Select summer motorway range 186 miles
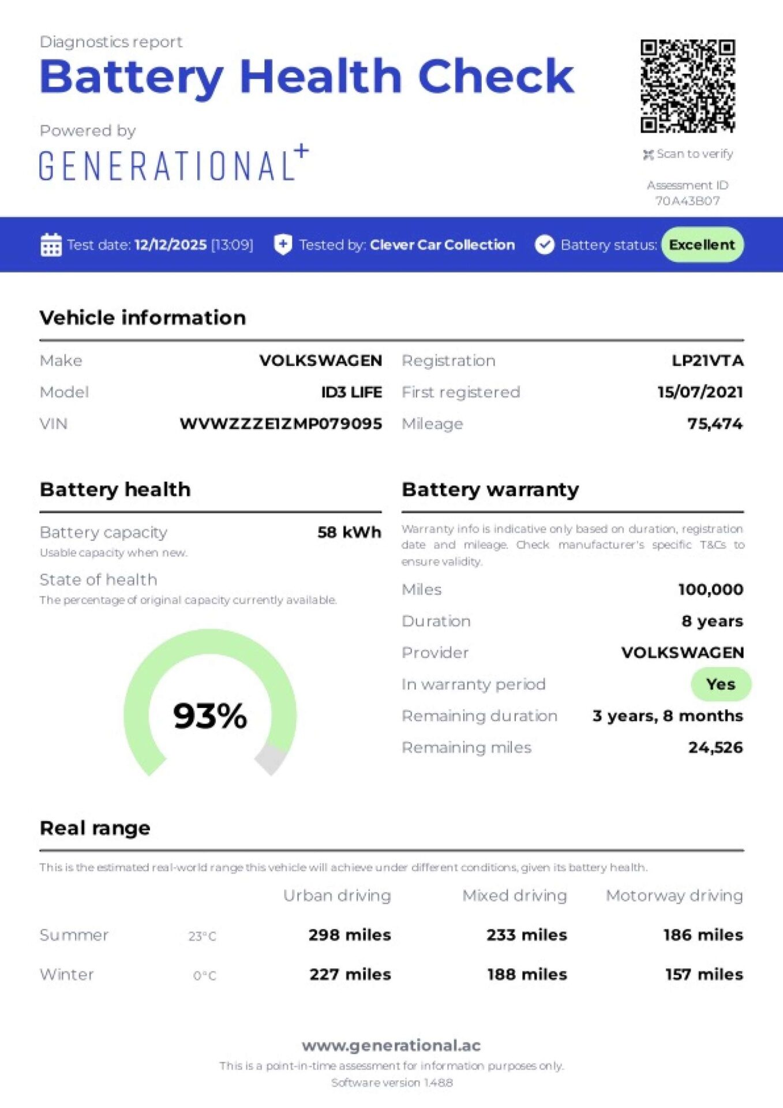This screenshot has width=783, height=1108. pos(703,935)
